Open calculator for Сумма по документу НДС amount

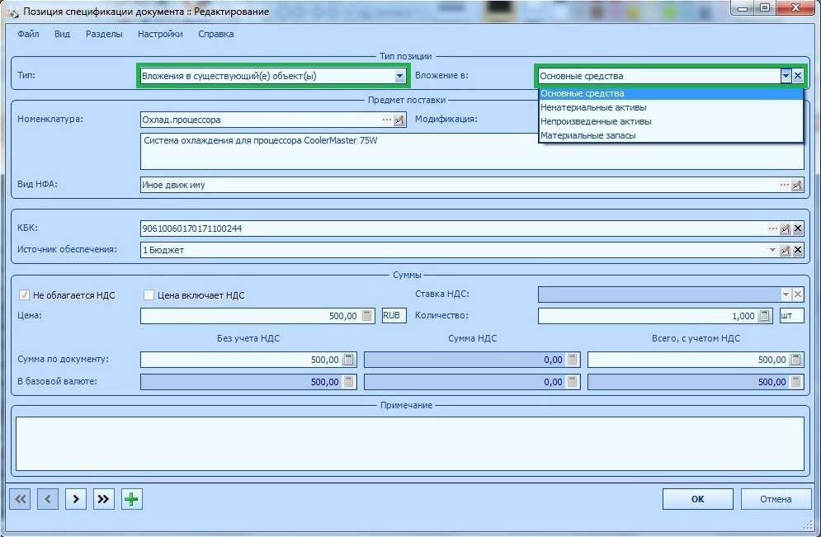tap(573, 360)
